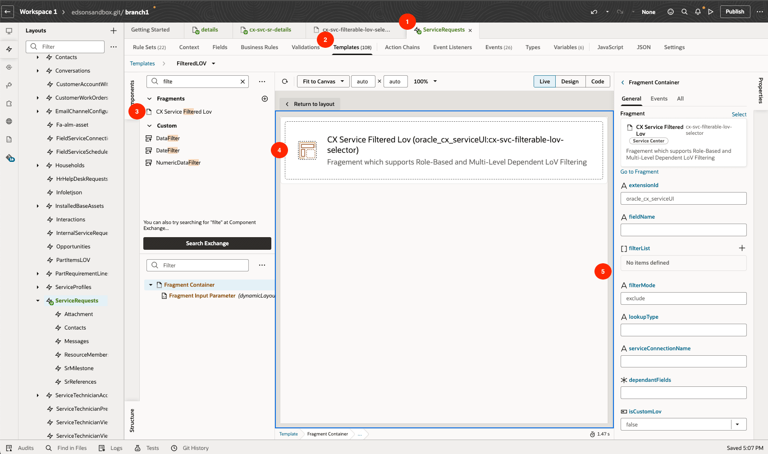
Task: Open the header overflow menu next to Publish
Action: pyautogui.click(x=759, y=12)
